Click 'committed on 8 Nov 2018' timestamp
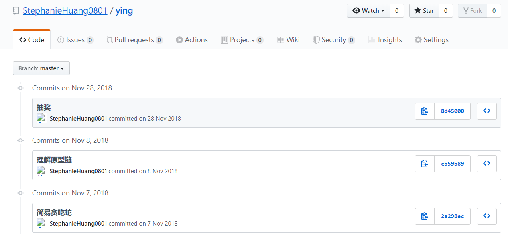The width and height of the screenshot is (508, 234). pyautogui.click(x=143, y=171)
